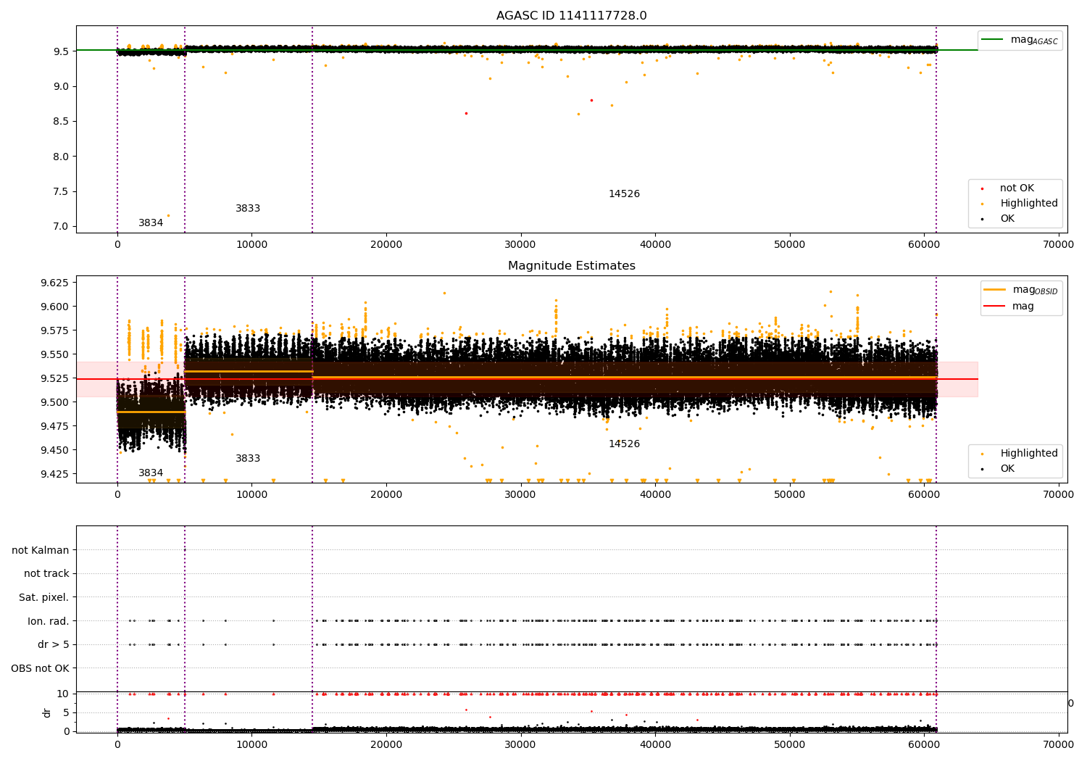Click red not-OK point near magnitude 8.8
This screenshot has width=1087, height=761.
coord(591,100)
